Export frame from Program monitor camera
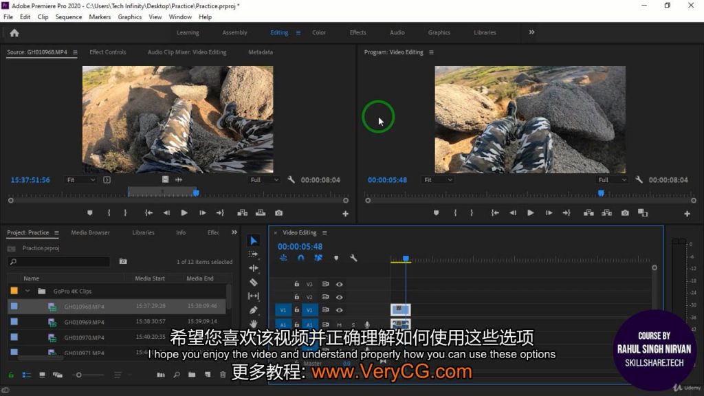The image size is (704, 396). [625, 213]
